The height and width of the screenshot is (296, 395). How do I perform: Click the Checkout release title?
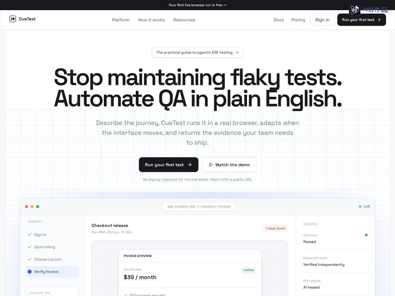pos(110,225)
